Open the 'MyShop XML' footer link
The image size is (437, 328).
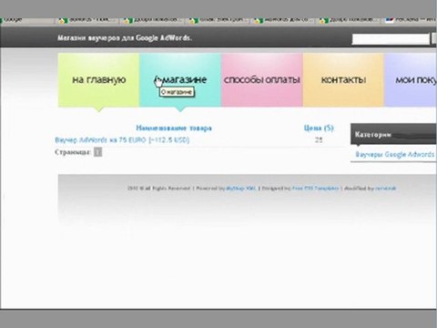pos(241,189)
